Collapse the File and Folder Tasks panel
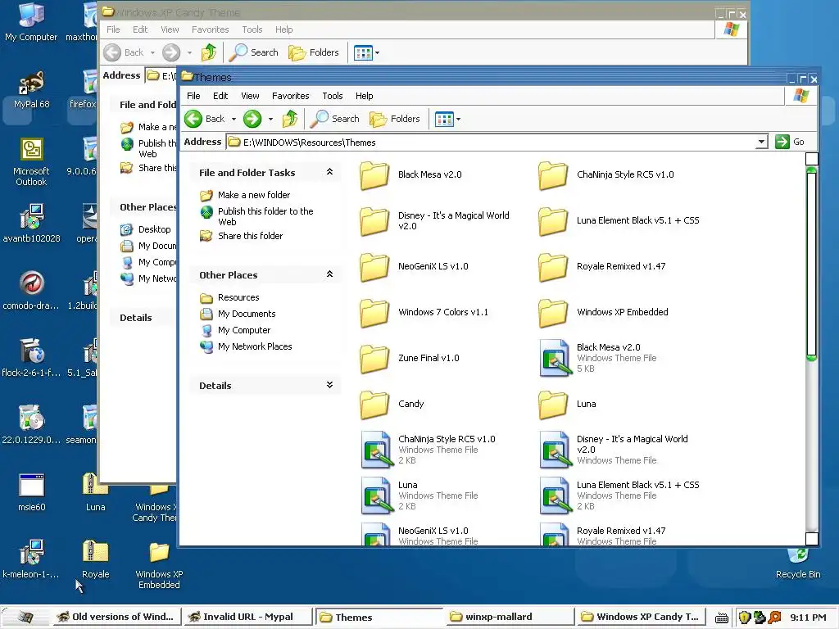This screenshot has width=839, height=629. pos(329,172)
